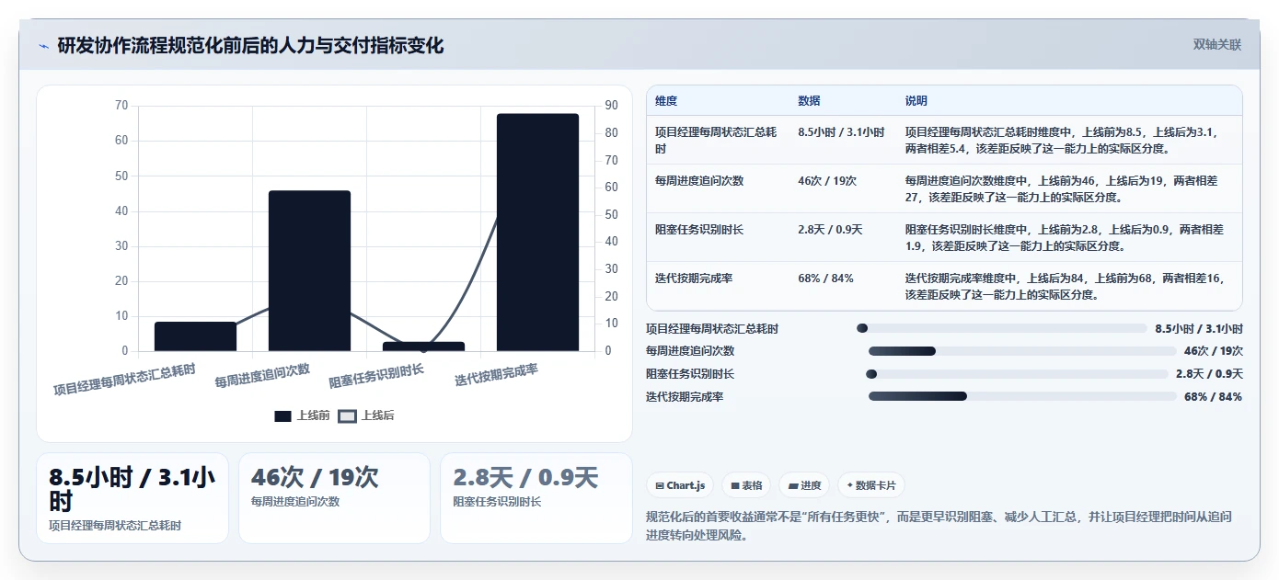Click the x-axis label 每周进度追问次数

coord(262,376)
